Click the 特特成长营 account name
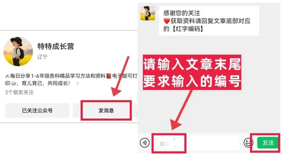This screenshot has width=285, height=160. point(56,46)
